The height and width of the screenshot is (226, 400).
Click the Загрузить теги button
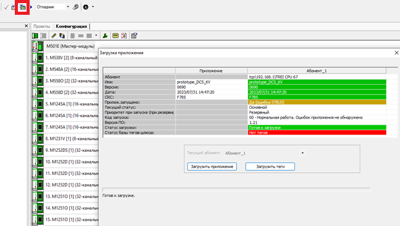pos(270,167)
